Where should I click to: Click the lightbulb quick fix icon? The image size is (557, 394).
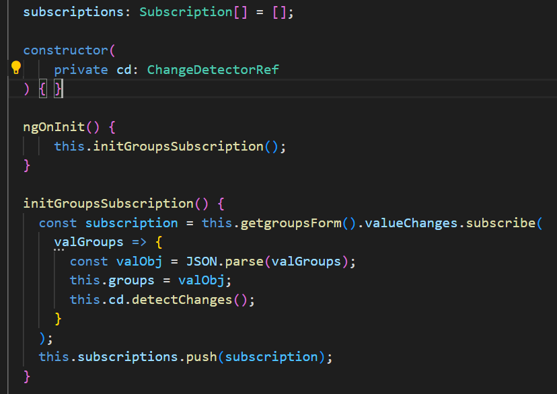[16, 68]
